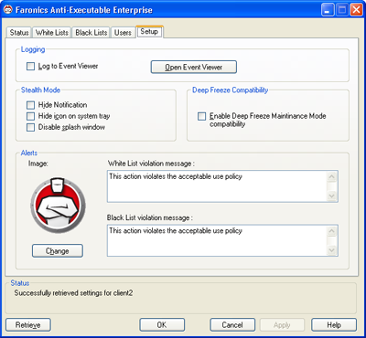The width and height of the screenshot is (366, 338).
Task: Click Black List message scrollbar up arrow
Action: click(331, 231)
